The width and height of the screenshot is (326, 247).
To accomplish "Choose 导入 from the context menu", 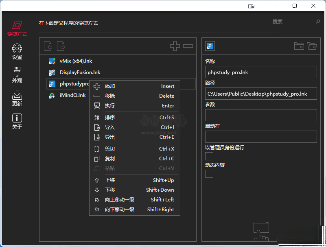I will [x=135, y=127].
